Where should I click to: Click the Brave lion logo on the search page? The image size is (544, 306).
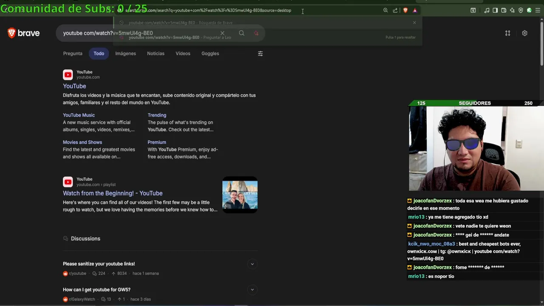pos(23,33)
